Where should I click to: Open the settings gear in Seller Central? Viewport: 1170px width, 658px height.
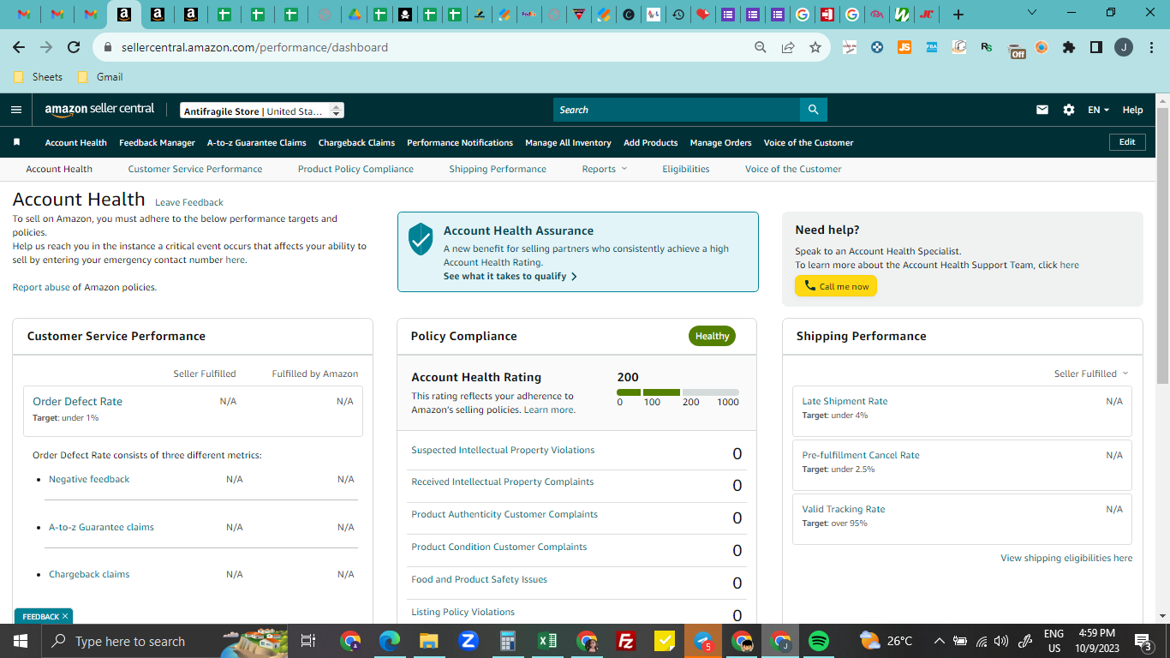(1069, 110)
